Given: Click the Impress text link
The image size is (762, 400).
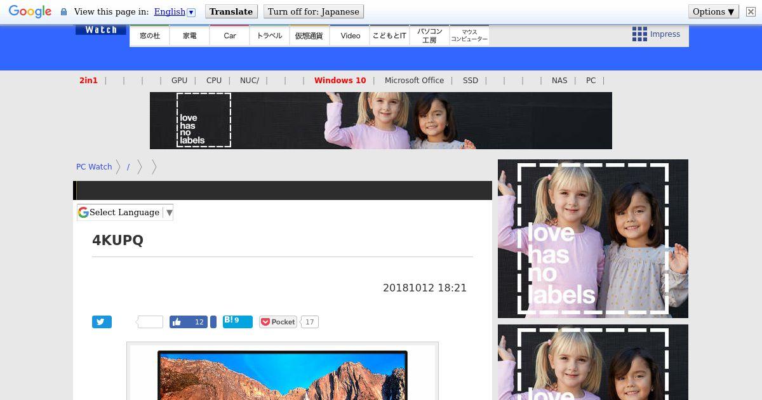Looking at the screenshot, I should tap(665, 34).
